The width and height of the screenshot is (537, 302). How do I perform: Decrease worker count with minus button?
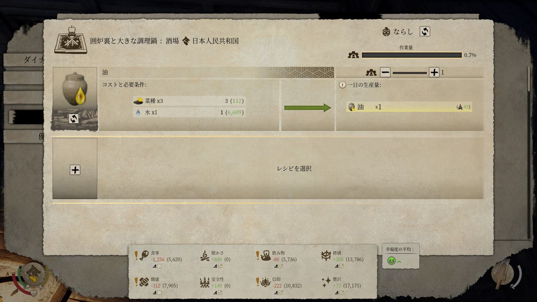tap(385, 72)
